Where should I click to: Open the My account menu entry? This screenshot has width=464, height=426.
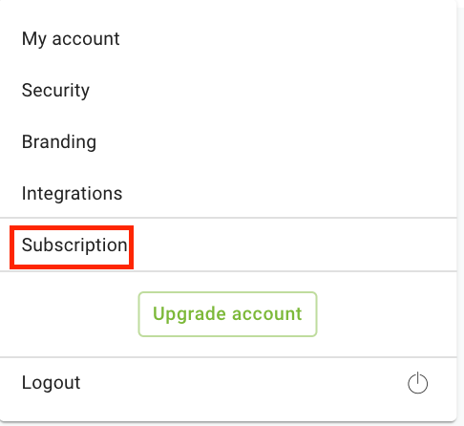[x=228, y=39]
